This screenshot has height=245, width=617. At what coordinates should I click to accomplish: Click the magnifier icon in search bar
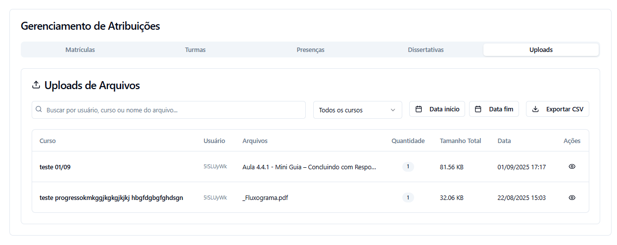point(39,109)
